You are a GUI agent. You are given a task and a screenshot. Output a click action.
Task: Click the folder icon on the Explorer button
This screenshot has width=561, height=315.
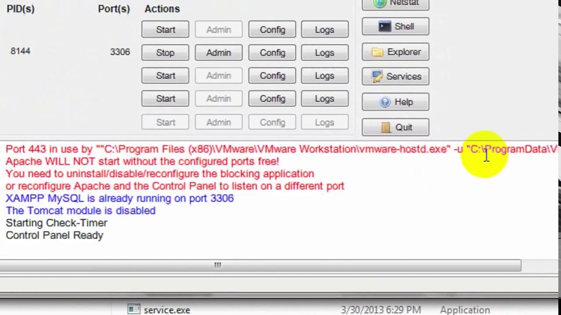(377, 52)
